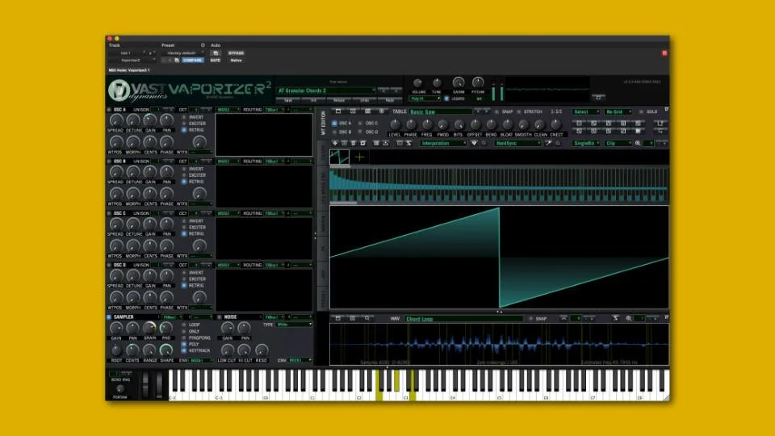The width and height of the screenshot is (775, 436).
Task: Click the first window icon in WAV sampler bar
Action: coord(338,318)
